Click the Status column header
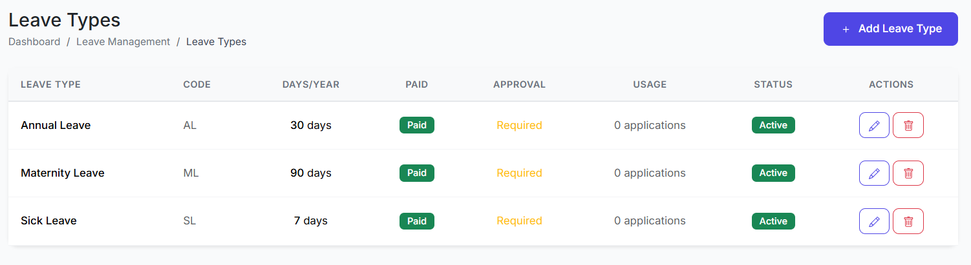 coord(773,84)
